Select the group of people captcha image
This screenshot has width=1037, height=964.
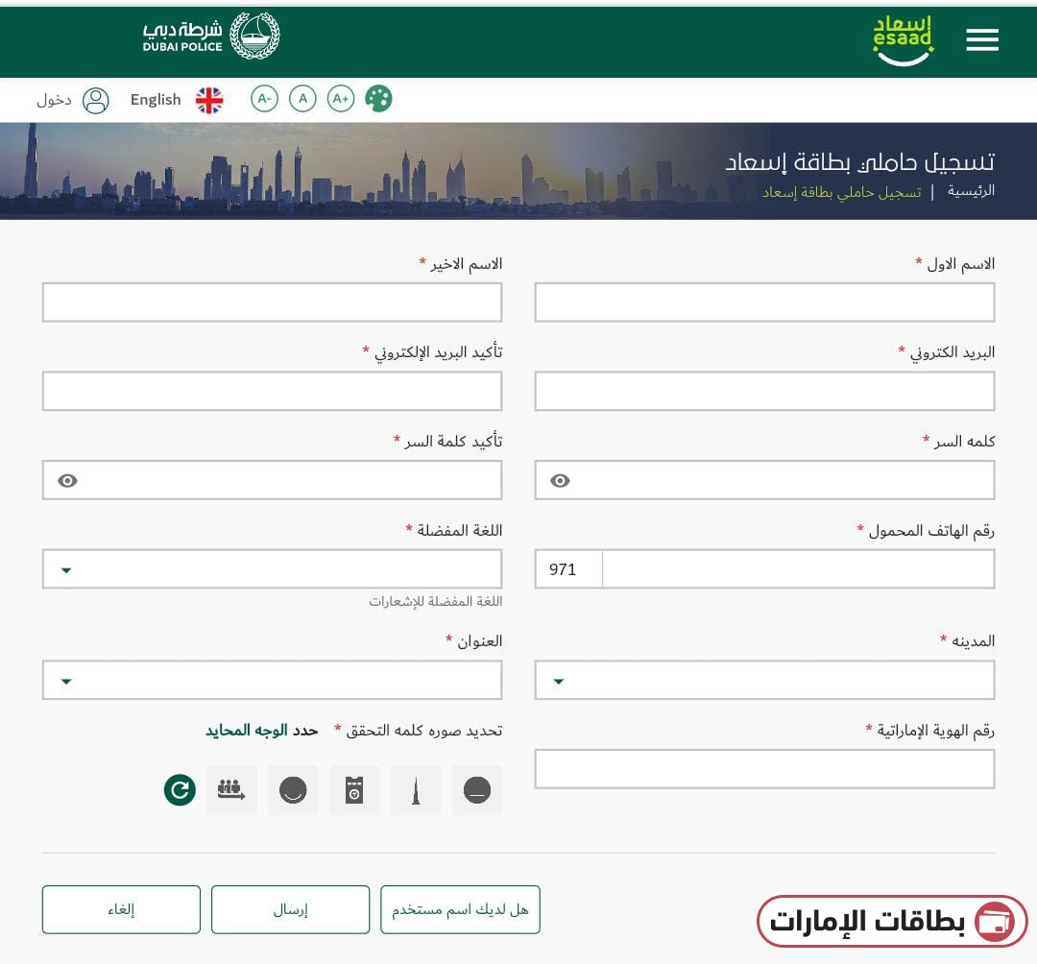click(231, 790)
